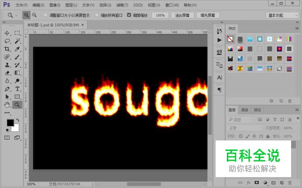Screen dimensions: 302x188
Task: Toggle lock transparent pixels
Action: [241, 136]
